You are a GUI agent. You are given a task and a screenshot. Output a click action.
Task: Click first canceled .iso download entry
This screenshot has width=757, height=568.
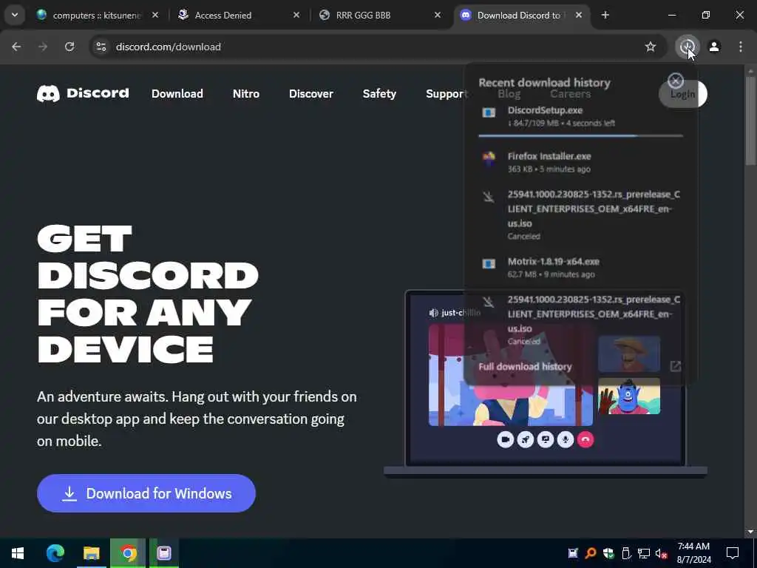click(580, 215)
